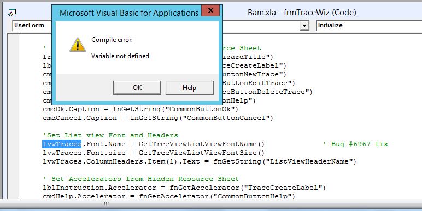
Task: Click the cmdOk.Caption code line
Action: [140, 109]
